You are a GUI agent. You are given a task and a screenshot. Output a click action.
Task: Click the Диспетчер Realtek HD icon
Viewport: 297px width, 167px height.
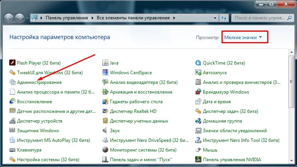(105, 111)
